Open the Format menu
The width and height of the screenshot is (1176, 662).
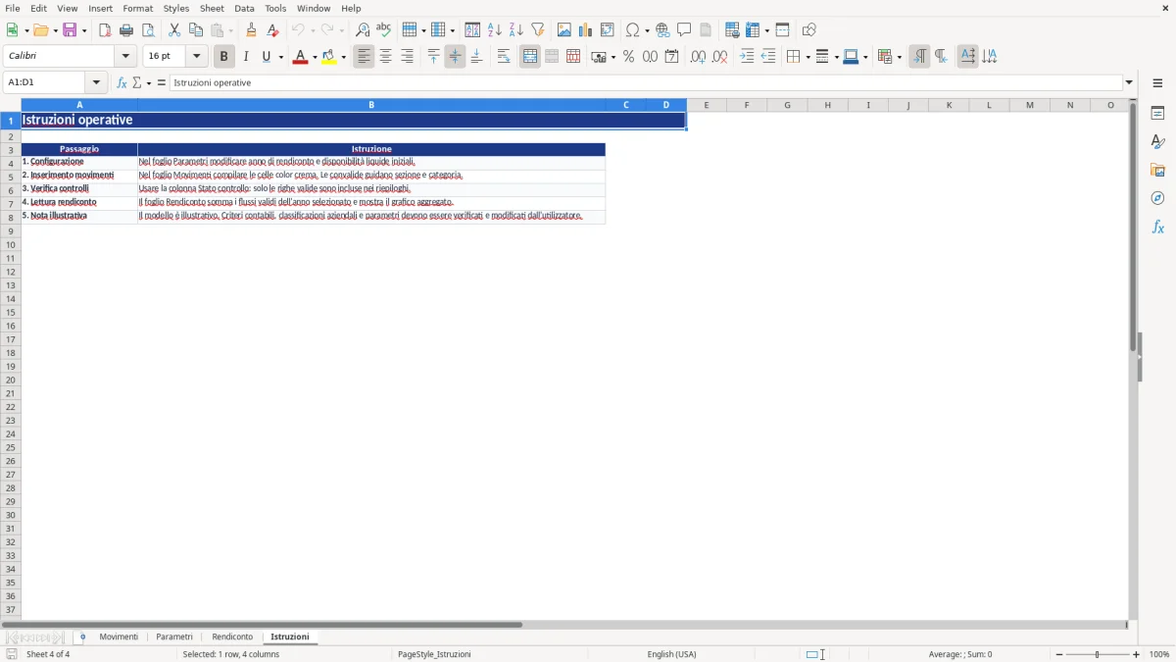pyautogui.click(x=138, y=8)
